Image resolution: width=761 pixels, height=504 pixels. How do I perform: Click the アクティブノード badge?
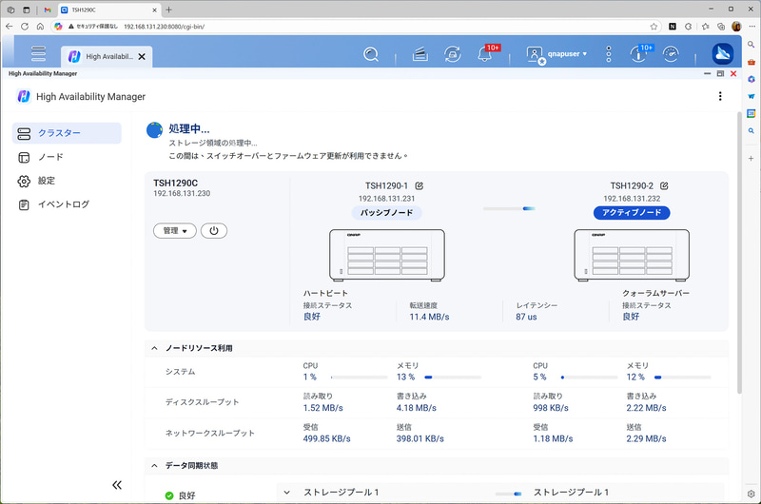pyautogui.click(x=632, y=212)
